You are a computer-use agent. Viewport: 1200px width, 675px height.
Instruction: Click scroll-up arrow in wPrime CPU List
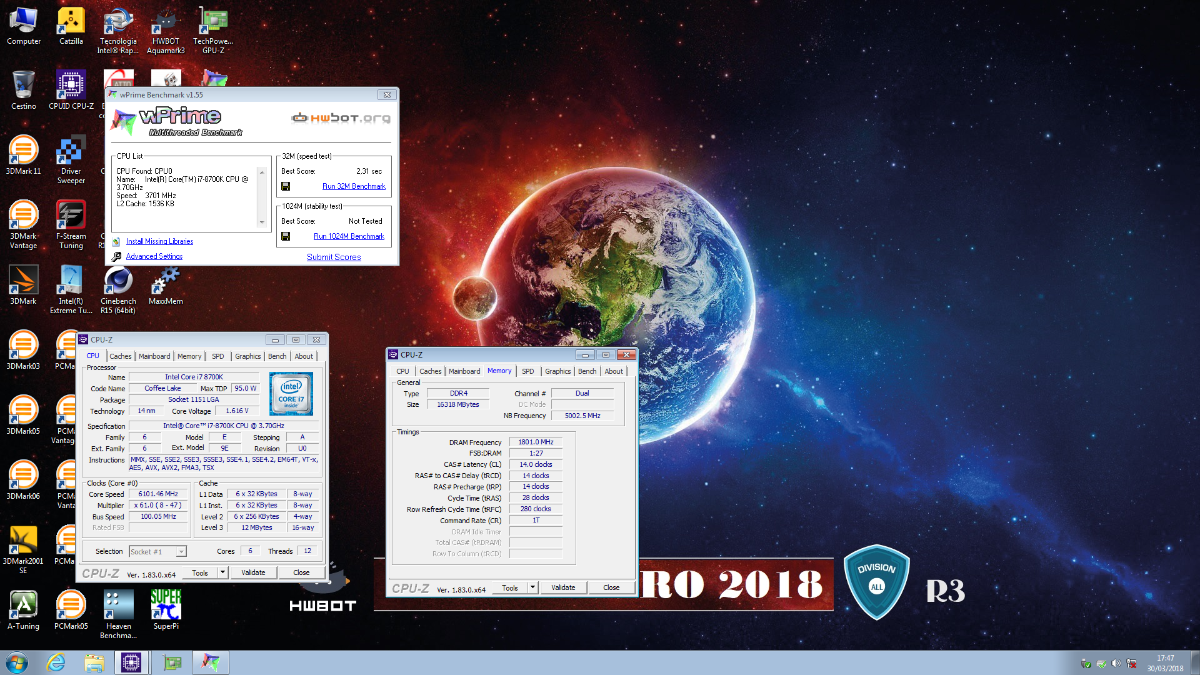(262, 172)
